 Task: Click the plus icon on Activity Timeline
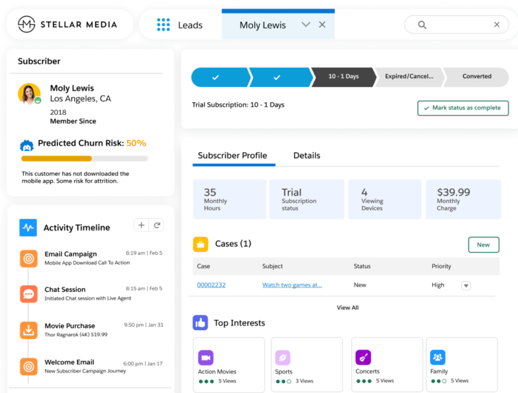tap(141, 224)
